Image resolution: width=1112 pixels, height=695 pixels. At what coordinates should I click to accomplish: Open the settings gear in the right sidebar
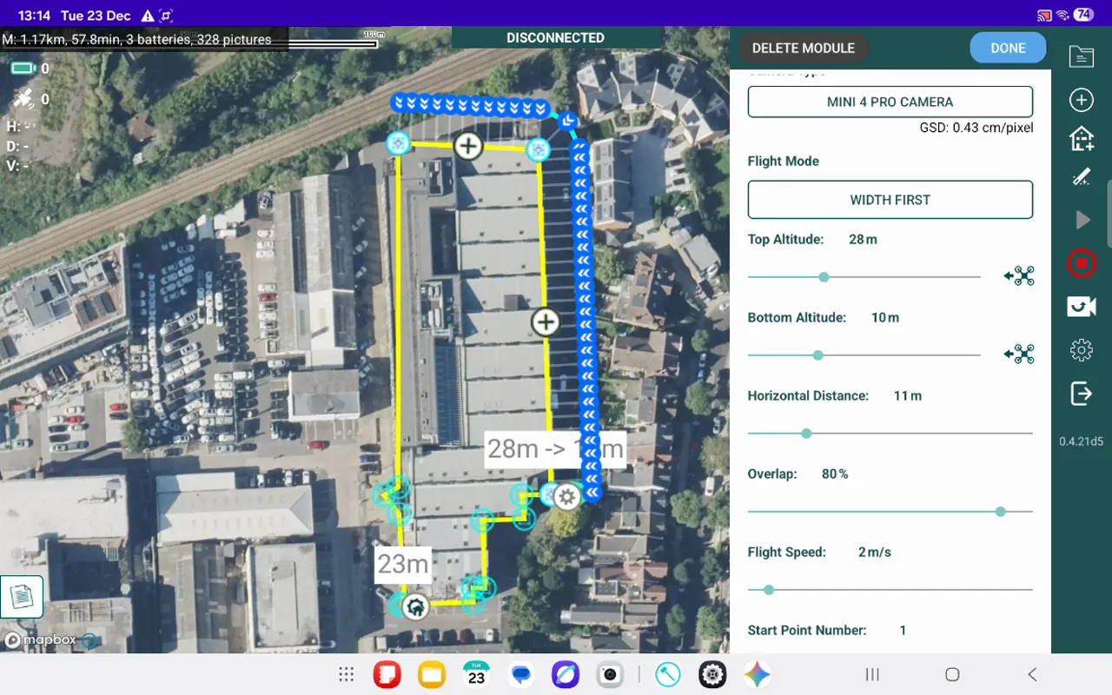tap(1081, 350)
